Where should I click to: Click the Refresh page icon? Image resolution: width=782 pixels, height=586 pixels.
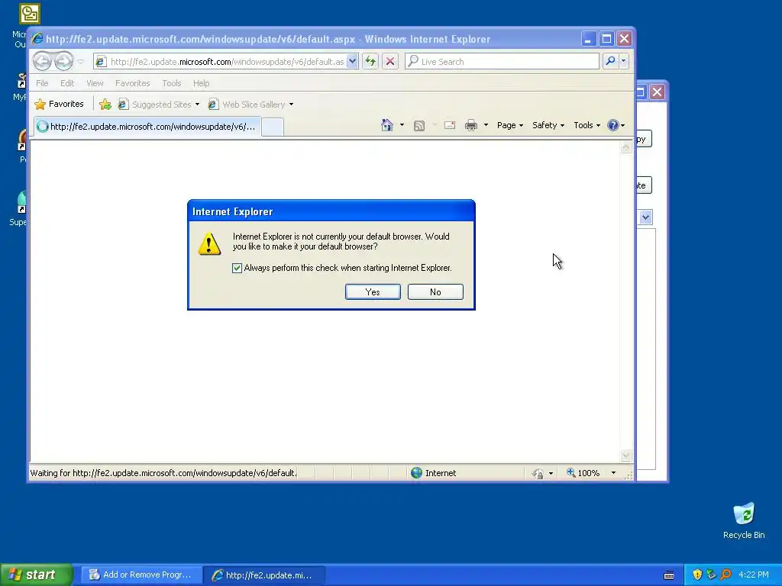click(370, 61)
